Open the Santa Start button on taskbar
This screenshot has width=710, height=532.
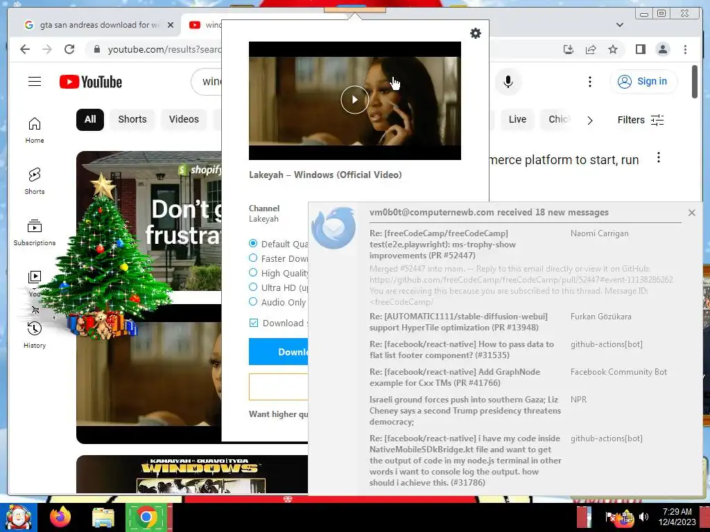tap(19, 517)
